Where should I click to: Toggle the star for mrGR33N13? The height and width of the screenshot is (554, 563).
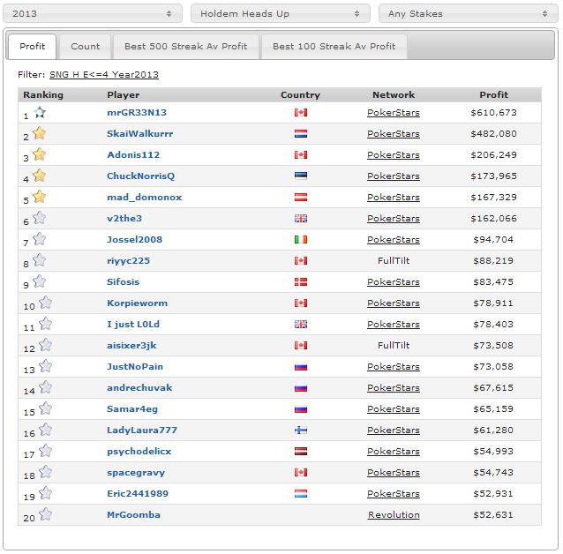[x=40, y=112]
